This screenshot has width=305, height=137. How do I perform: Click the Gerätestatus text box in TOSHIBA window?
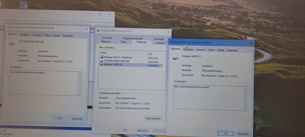(x=45, y=83)
